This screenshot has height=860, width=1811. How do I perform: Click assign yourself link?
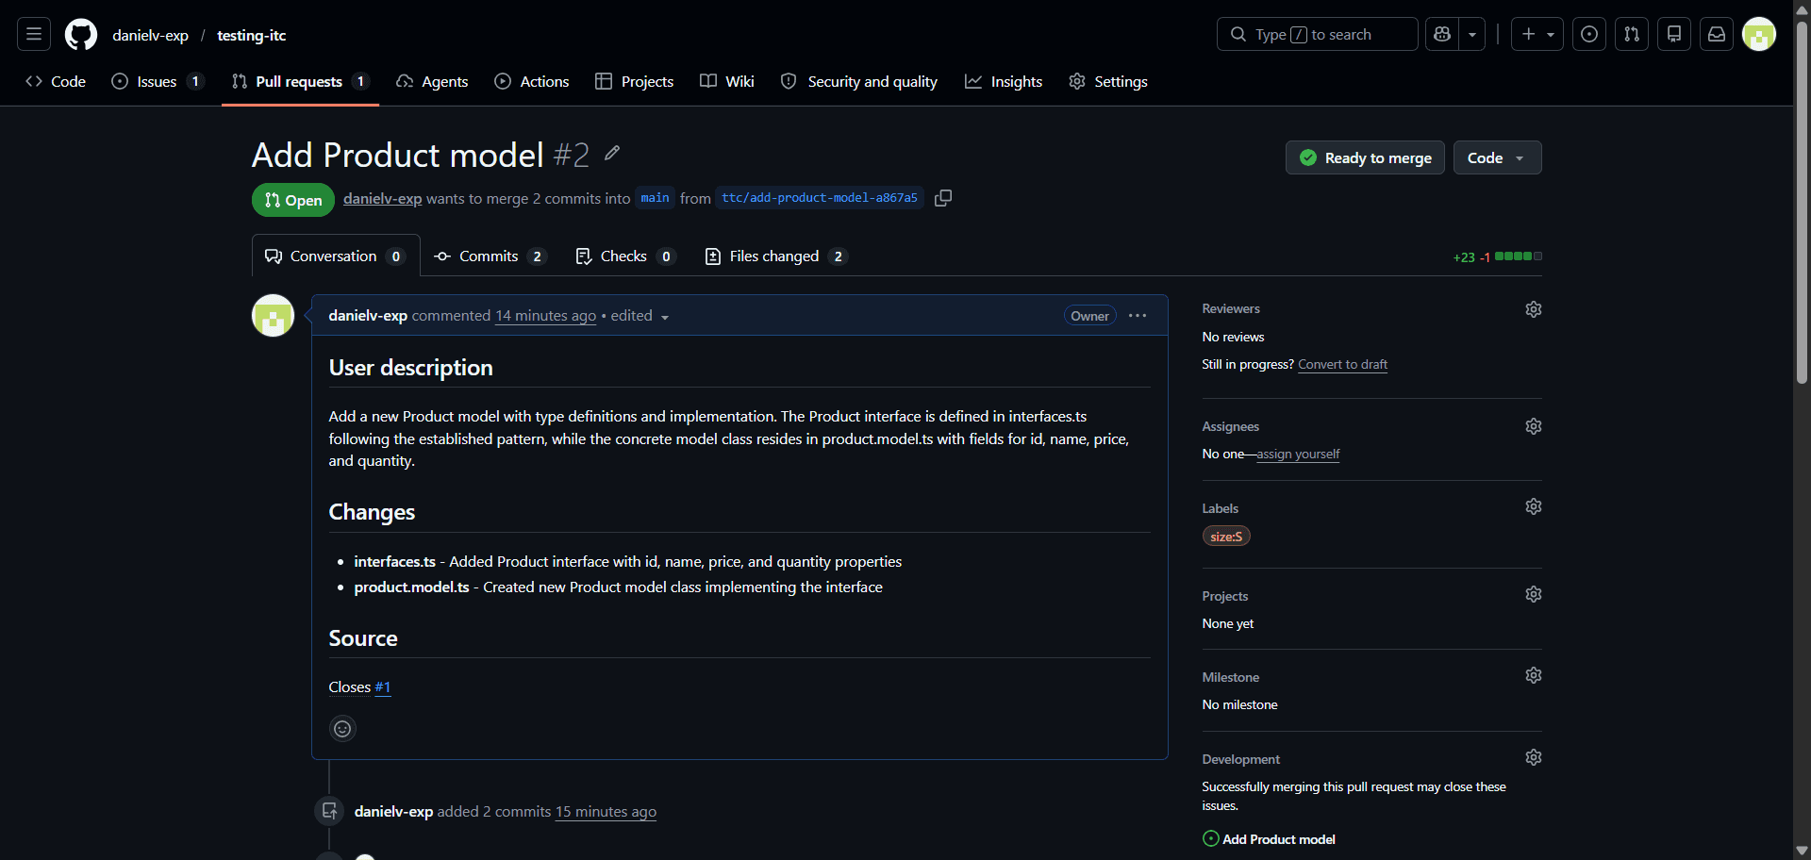[1298, 455]
